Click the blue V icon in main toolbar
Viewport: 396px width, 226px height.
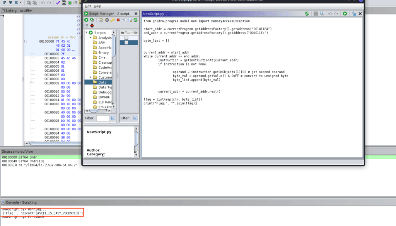[x=10, y=3]
